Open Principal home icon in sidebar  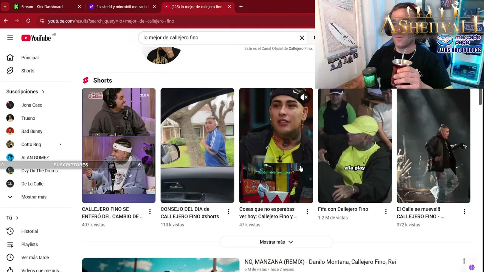(10, 57)
